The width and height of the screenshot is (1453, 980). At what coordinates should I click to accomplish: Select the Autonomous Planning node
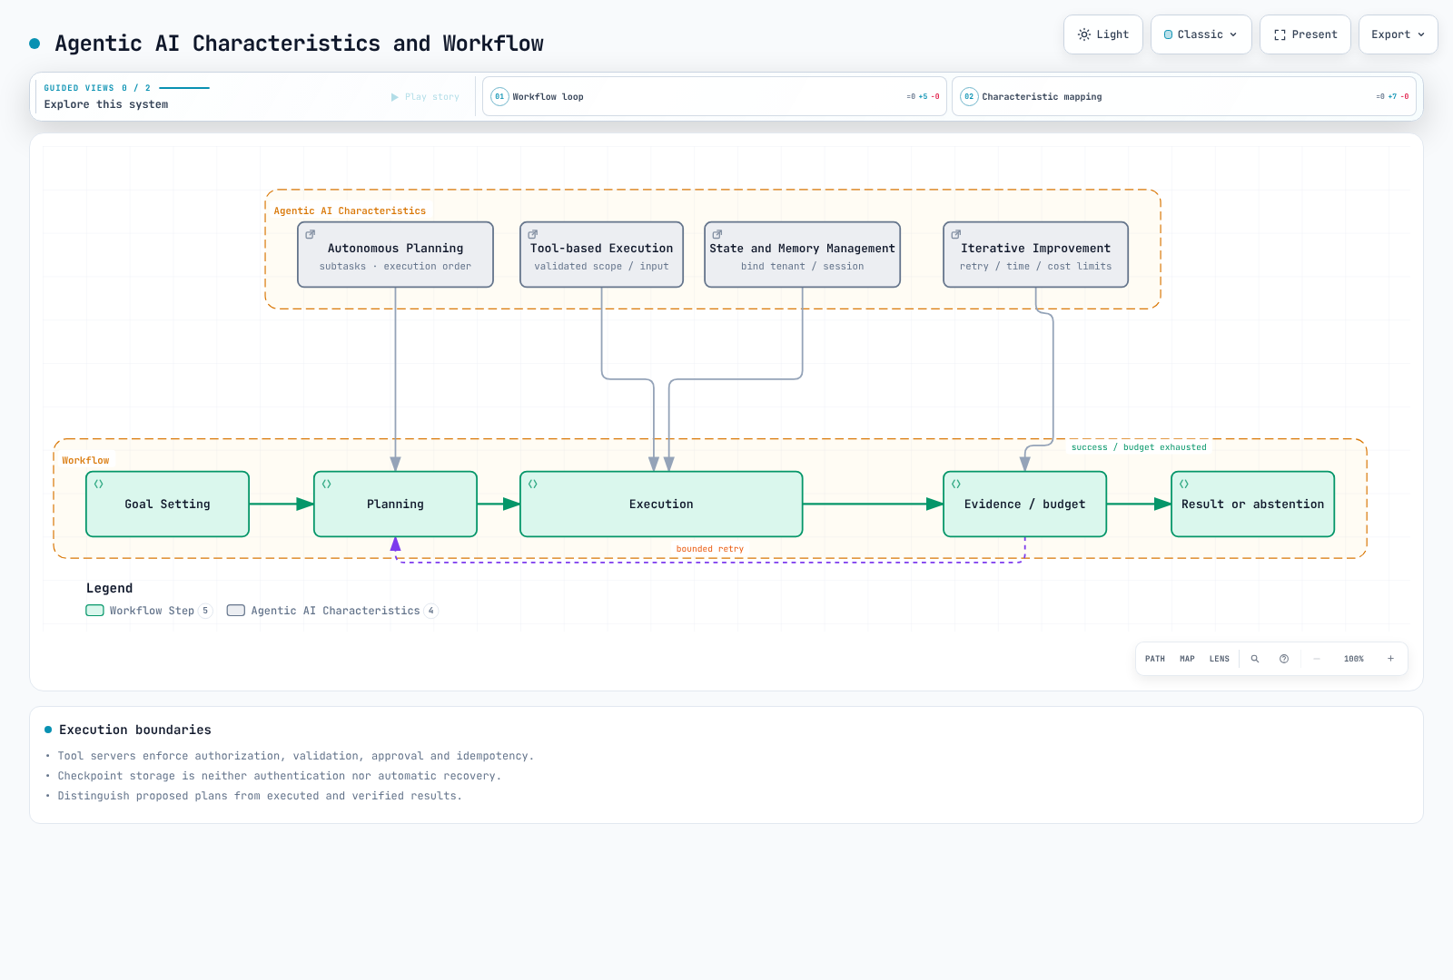pos(395,255)
